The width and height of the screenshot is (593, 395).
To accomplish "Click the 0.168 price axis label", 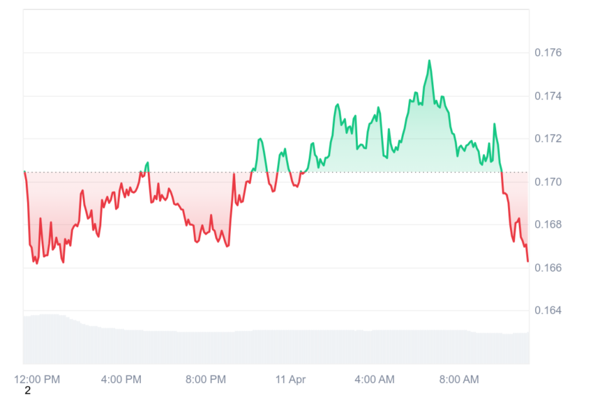I will click(x=548, y=224).
